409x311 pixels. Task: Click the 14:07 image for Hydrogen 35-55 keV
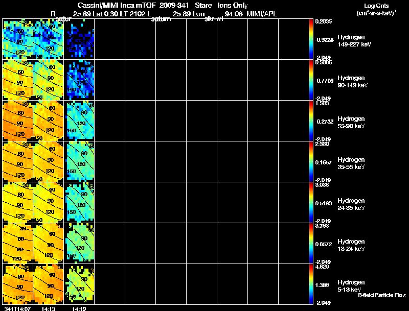[18, 161]
